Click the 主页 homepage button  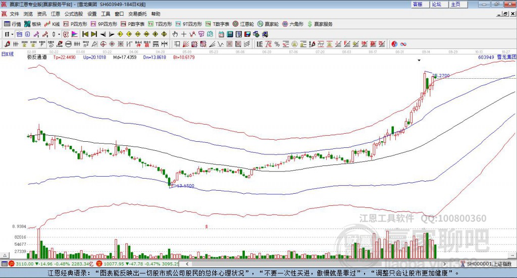(458, 4)
